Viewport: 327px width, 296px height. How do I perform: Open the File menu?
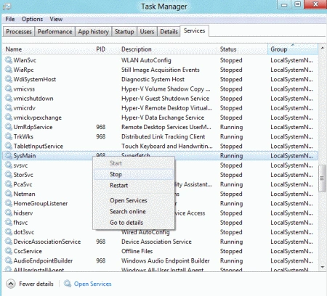[x=10, y=19]
